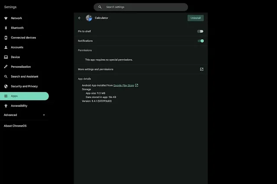The width and height of the screenshot is (277, 184).
Task: Enable the Pin to shelf toggle
Action: (x=200, y=32)
